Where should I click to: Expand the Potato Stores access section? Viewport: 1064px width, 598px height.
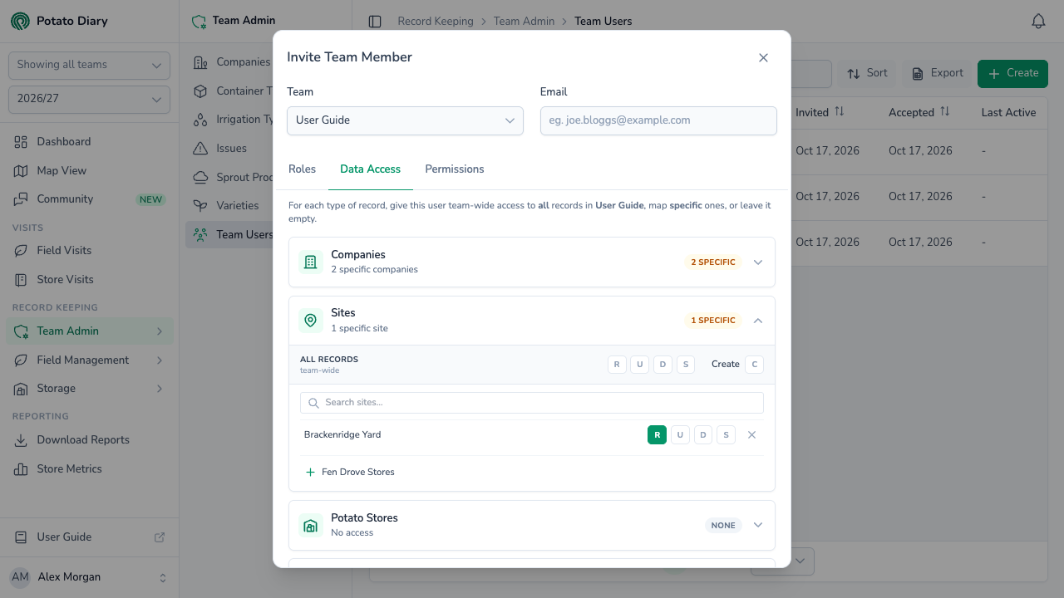point(758,525)
